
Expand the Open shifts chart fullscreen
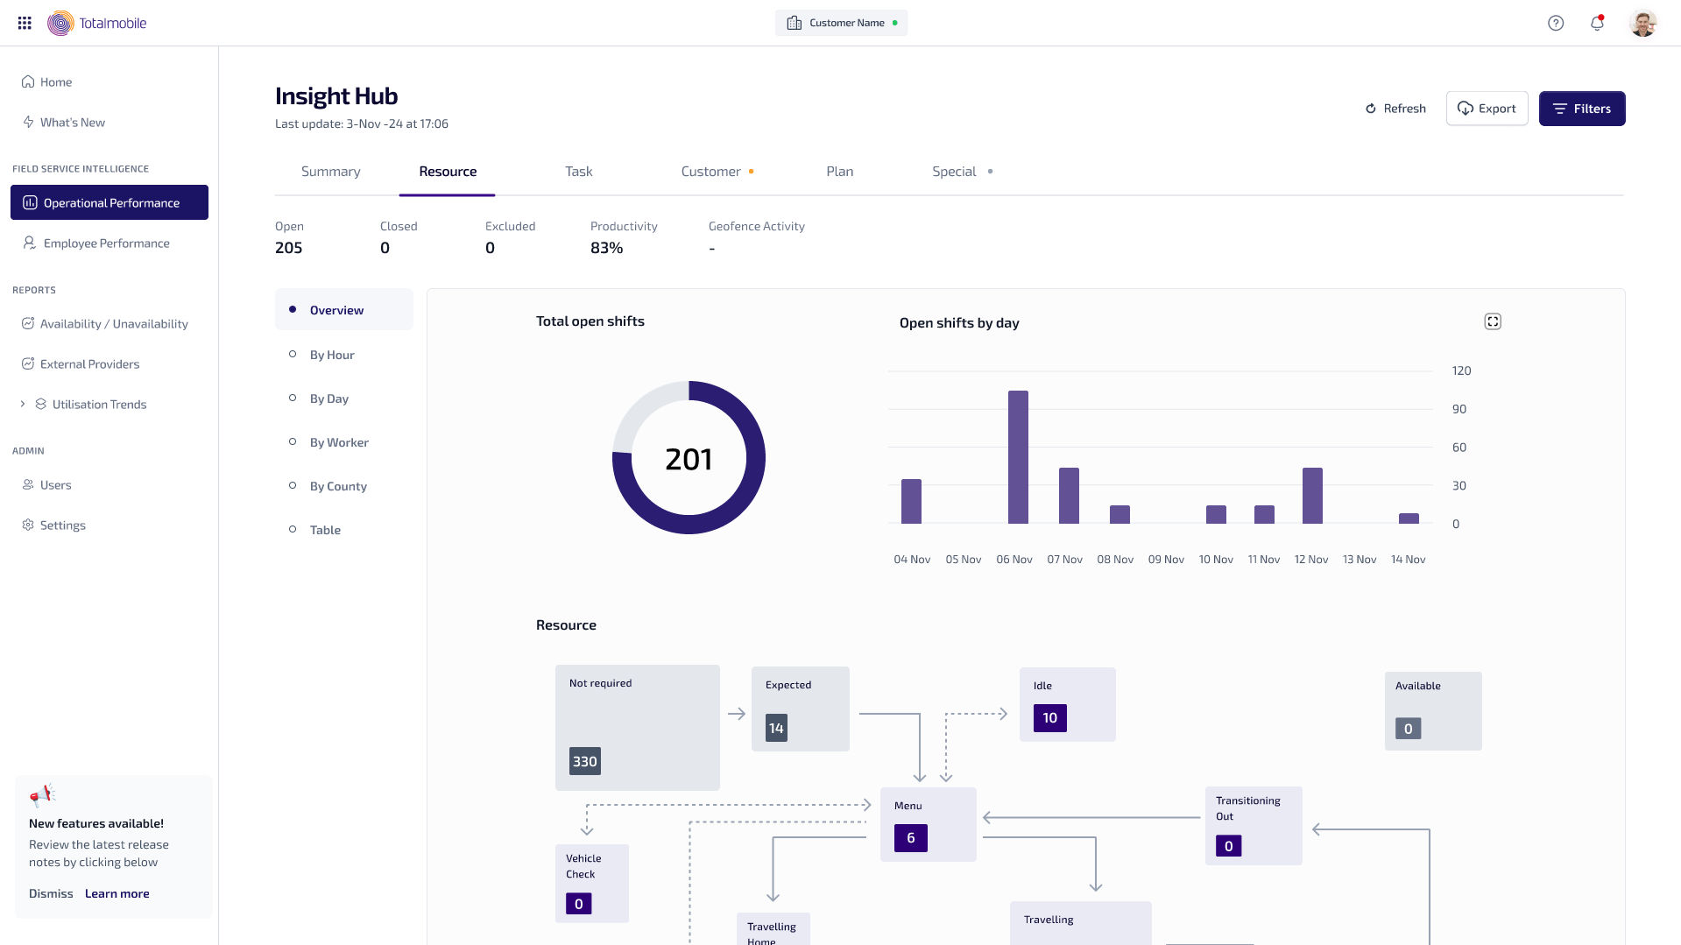click(1493, 321)
